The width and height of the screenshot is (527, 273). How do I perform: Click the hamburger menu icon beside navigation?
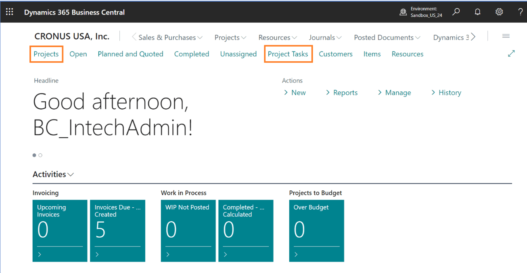(506, 36)
